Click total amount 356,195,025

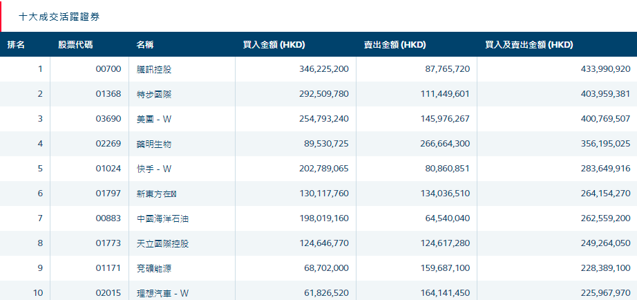[606, 144]
